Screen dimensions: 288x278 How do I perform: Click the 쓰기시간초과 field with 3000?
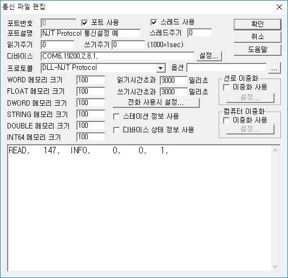[174, 92]
